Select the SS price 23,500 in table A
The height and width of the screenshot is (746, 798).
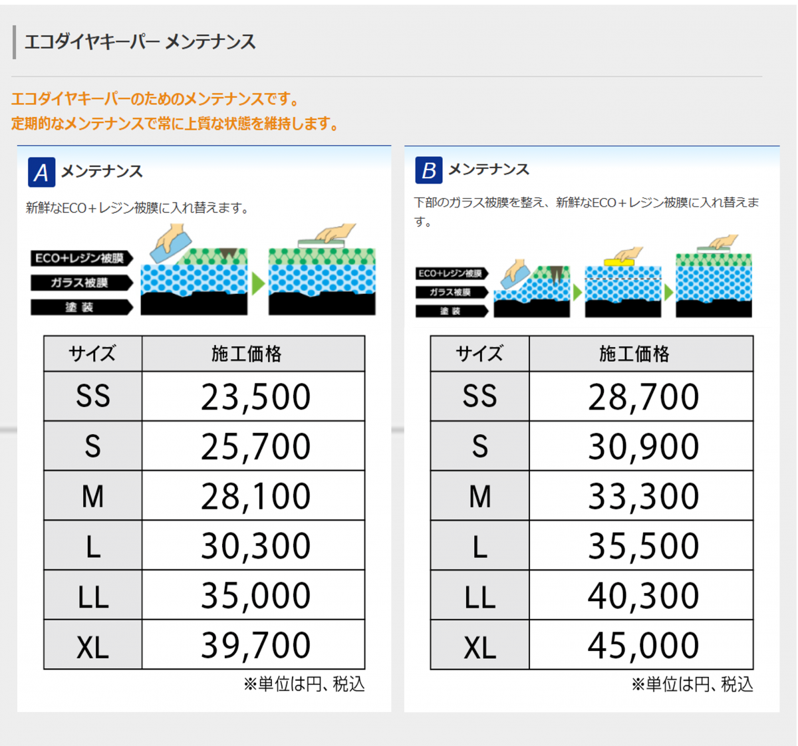255,397
